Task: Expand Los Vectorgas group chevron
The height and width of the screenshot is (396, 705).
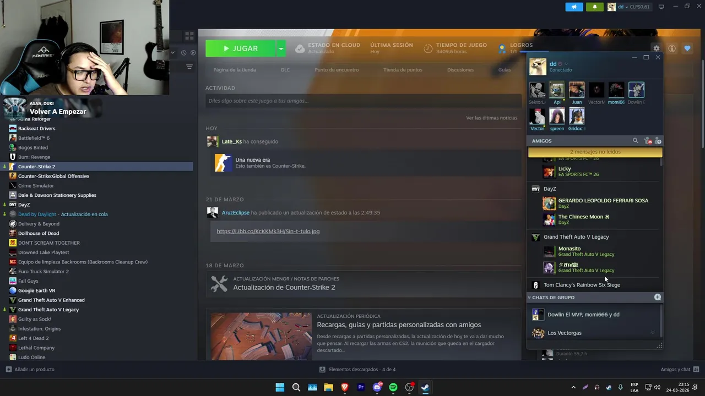Action: (653, 333)
